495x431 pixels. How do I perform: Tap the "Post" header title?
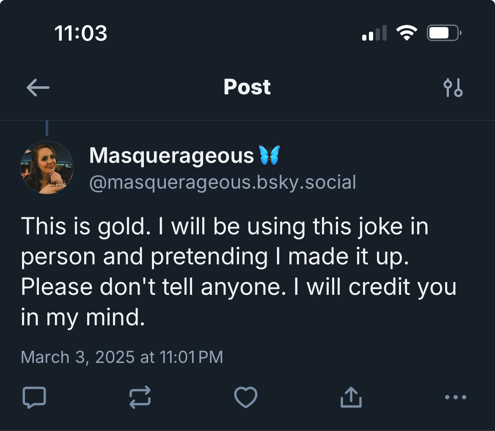pyautogui.click(x=247, y=87)
